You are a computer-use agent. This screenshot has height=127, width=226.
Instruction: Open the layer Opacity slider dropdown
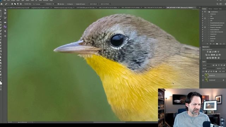[x=224, y=68]
